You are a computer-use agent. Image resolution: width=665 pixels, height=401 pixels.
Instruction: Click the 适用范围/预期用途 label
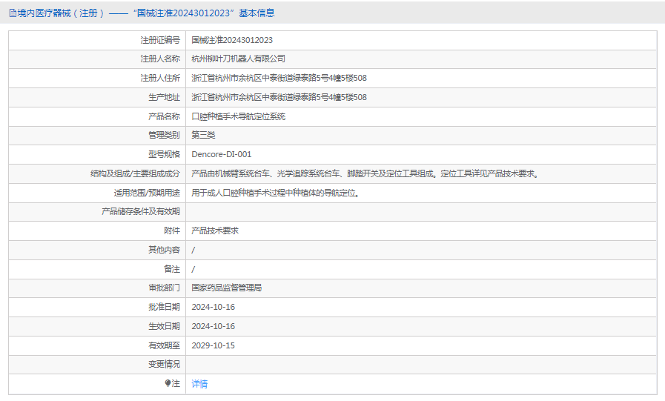pos(147,193)
